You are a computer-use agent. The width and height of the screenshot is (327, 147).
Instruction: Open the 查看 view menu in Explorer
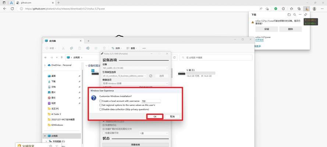click(132, 48)
